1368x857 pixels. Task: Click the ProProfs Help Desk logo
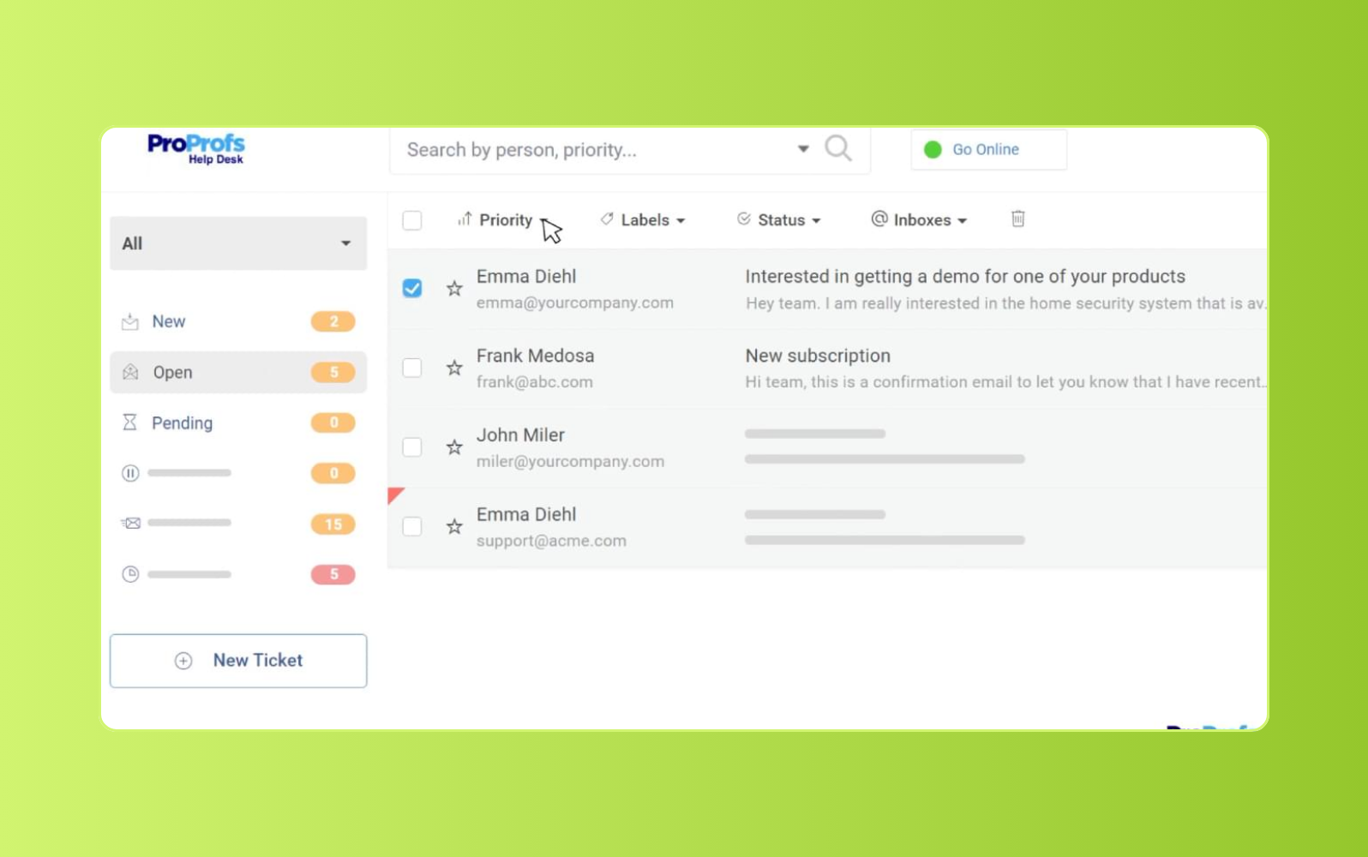tap(196, 149)
